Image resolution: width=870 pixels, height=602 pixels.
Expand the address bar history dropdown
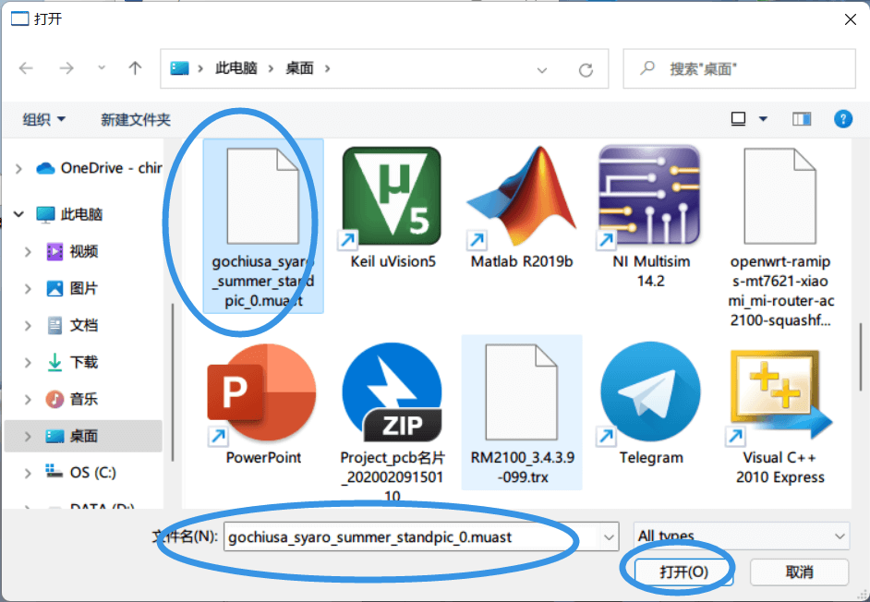542,70
